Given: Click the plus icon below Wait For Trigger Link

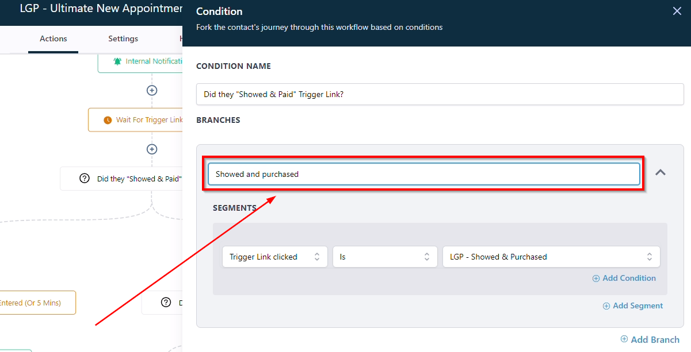Looking at the screenshot, I should pyautogui.click(x=152, y=149).
